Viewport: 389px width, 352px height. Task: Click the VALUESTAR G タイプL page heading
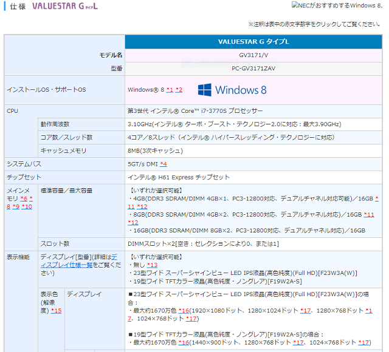click(65, 6)
